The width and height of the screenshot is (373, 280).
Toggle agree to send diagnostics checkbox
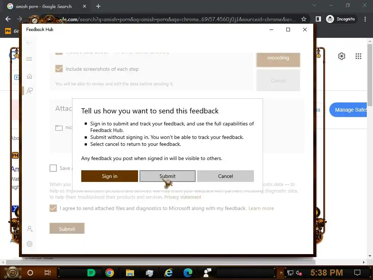[x=53, y=208]
